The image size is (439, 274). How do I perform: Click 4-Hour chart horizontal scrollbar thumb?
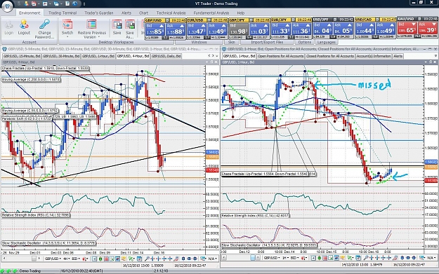click(x=34, y=259)
